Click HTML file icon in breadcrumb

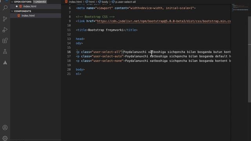66,2
